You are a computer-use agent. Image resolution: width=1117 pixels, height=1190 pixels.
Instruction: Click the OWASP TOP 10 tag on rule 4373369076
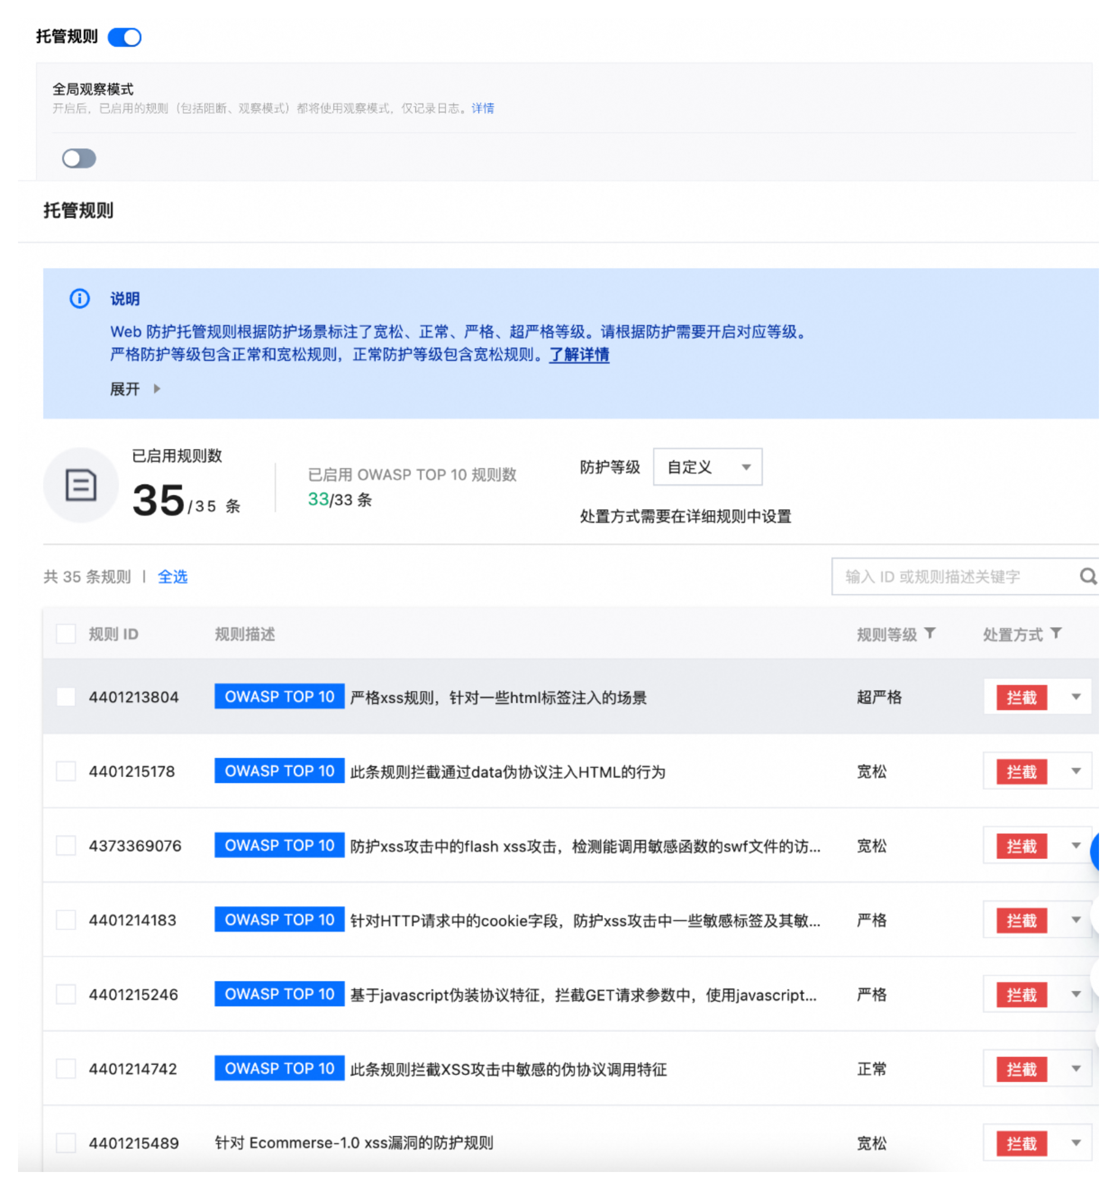pos(279,845)
